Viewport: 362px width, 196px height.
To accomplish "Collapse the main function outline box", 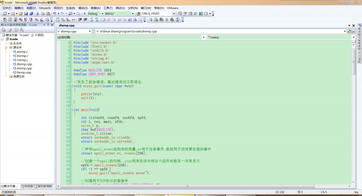I will pyautogui.click(x=71, y=110).
